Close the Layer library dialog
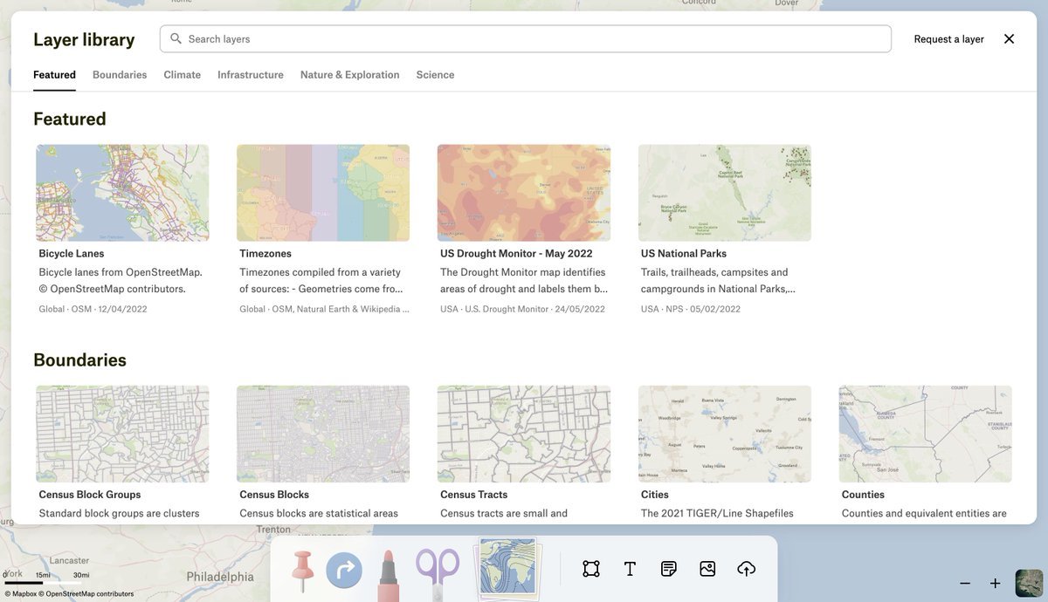 coord(1009,39)
